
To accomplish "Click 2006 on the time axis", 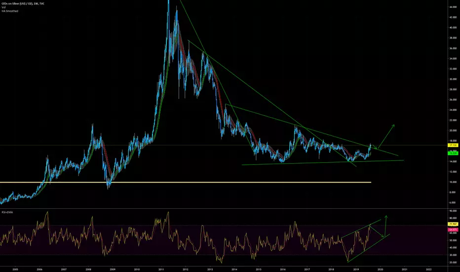I will 39,269.
